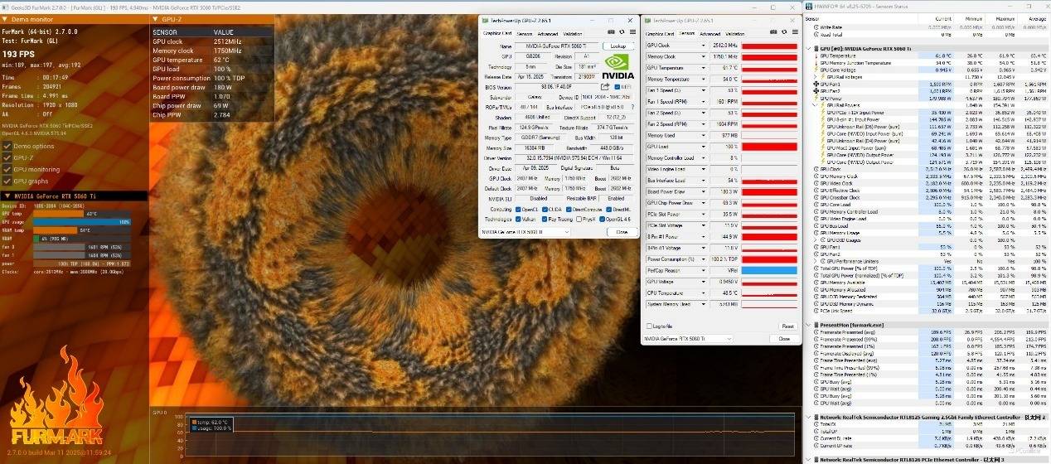Collapse the Demo monitor panel
The width and height of the screenshot is (1051, 464).
tap(7, 18)
